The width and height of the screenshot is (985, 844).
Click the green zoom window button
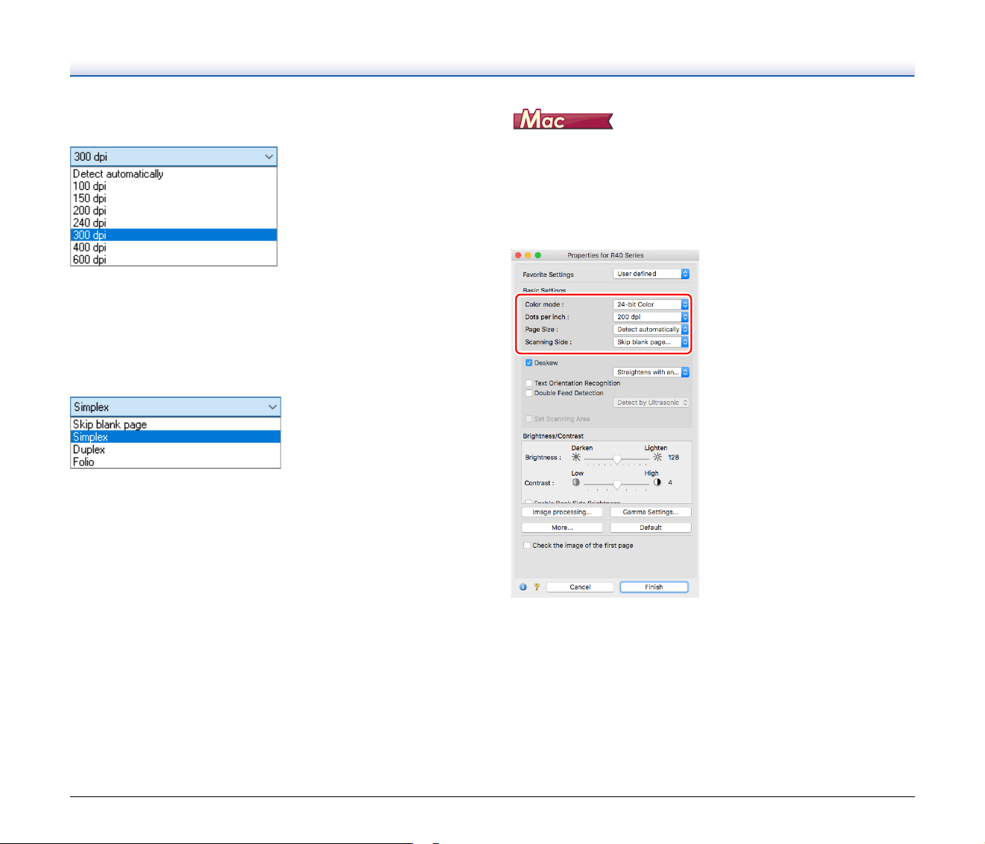click(x=538, y=255)
